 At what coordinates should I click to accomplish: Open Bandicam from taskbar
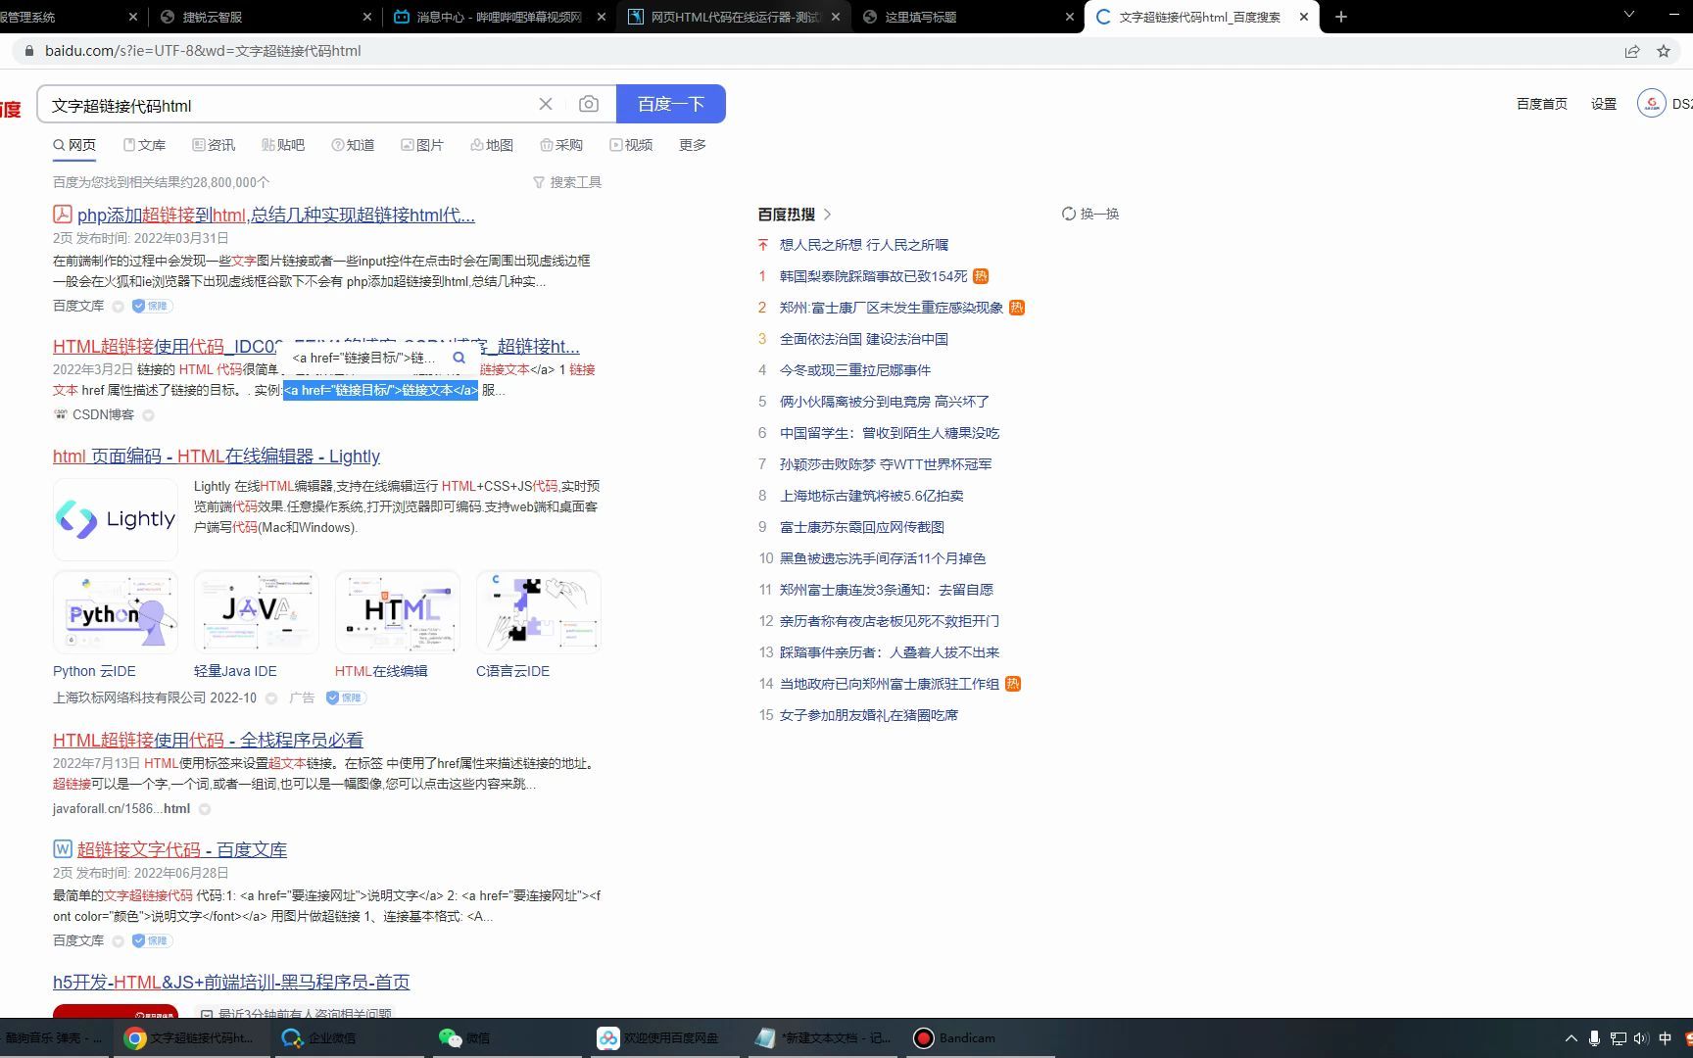click(980, 1037)
